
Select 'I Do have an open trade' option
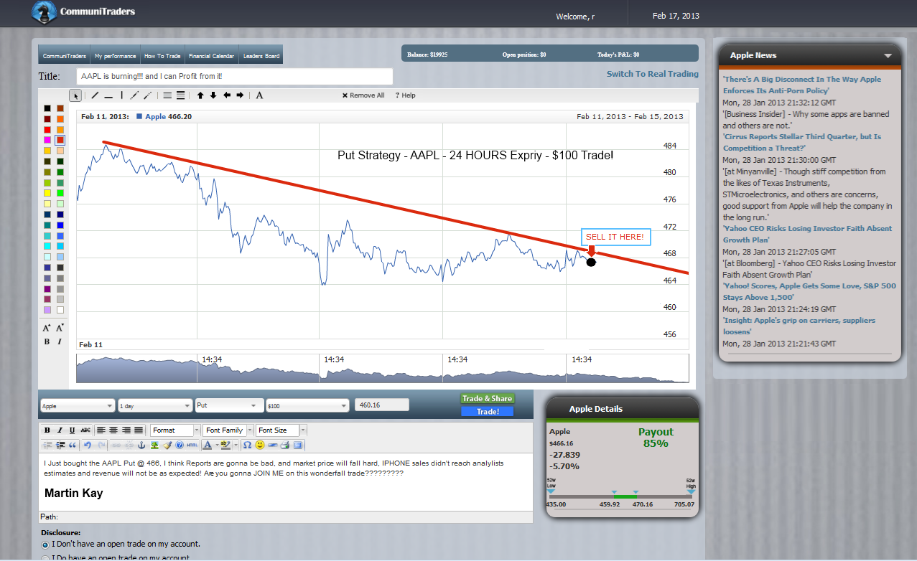[45, 557]
